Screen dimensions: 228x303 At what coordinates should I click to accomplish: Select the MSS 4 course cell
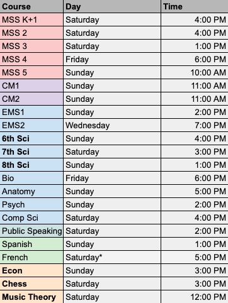[31, 59]
